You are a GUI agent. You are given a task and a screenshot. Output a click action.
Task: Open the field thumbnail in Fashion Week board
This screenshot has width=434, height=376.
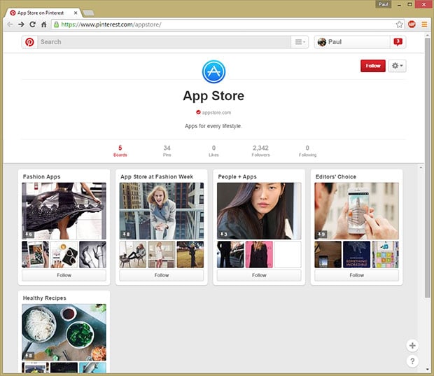(190, 254)
